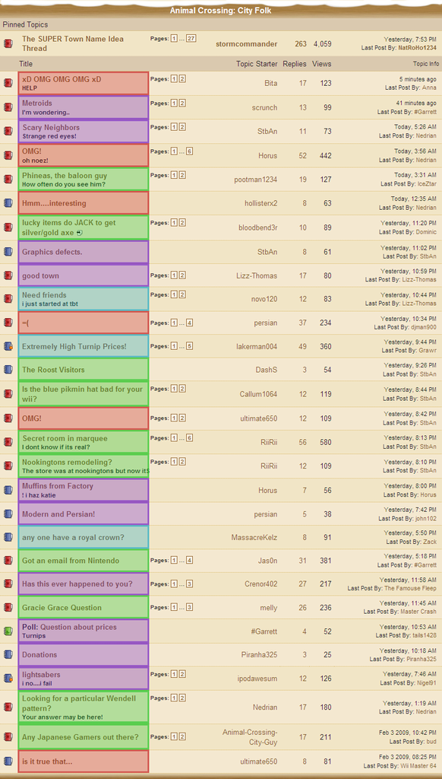
Task: Click the red icon next to Need friends
Action: click(8, 299)
